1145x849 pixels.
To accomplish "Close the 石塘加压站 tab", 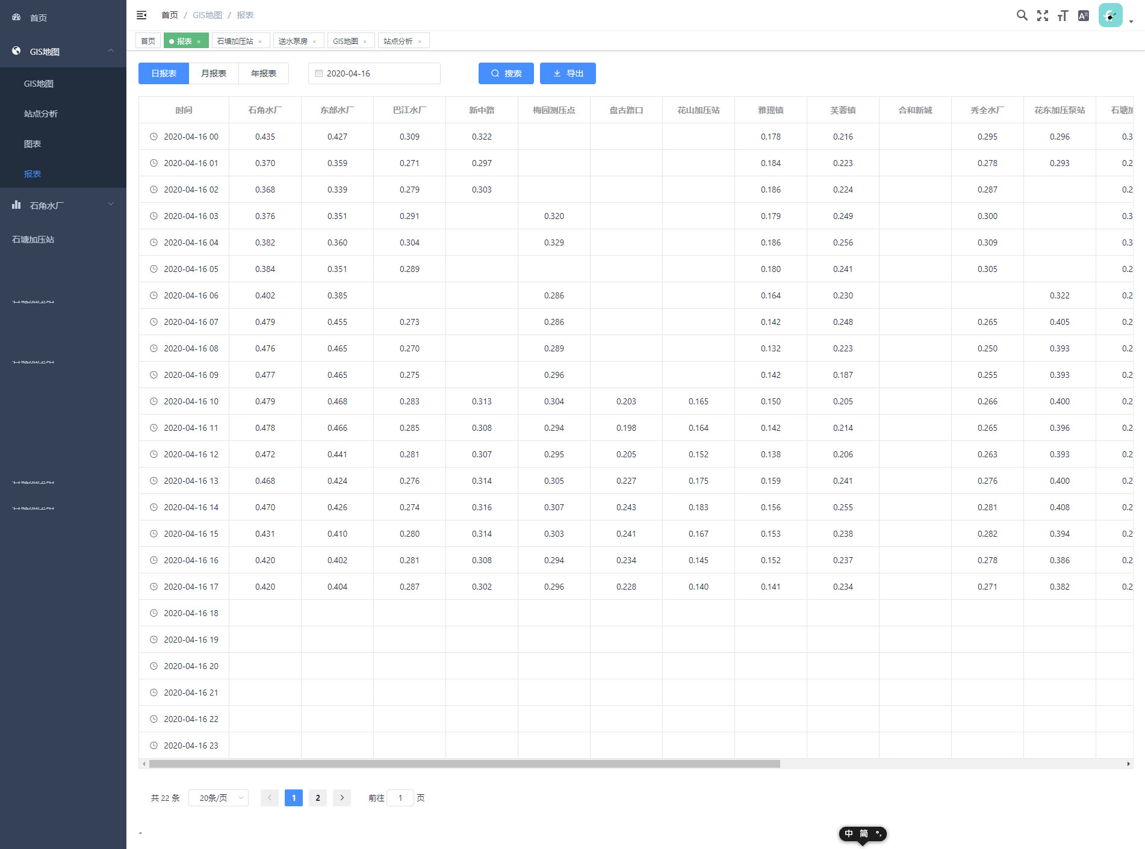I will tap(260, 42).
